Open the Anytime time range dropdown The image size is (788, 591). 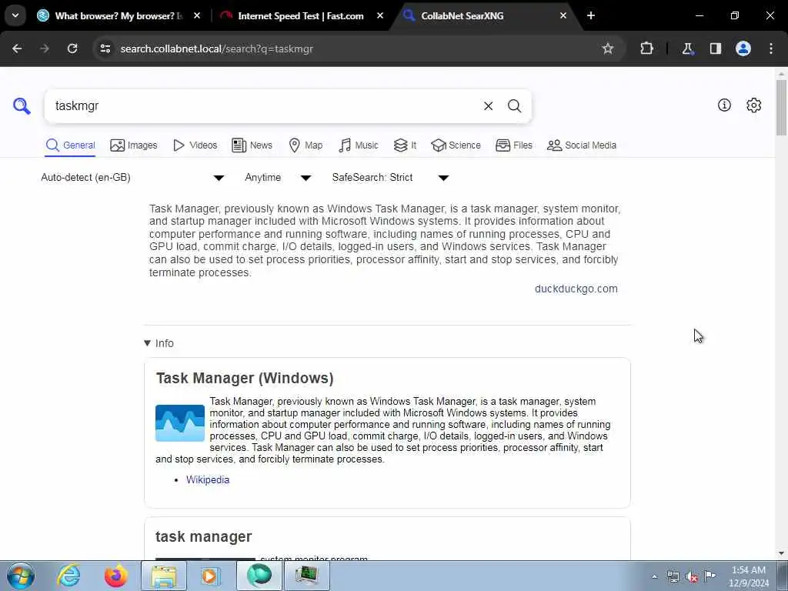tap(278, 178)
